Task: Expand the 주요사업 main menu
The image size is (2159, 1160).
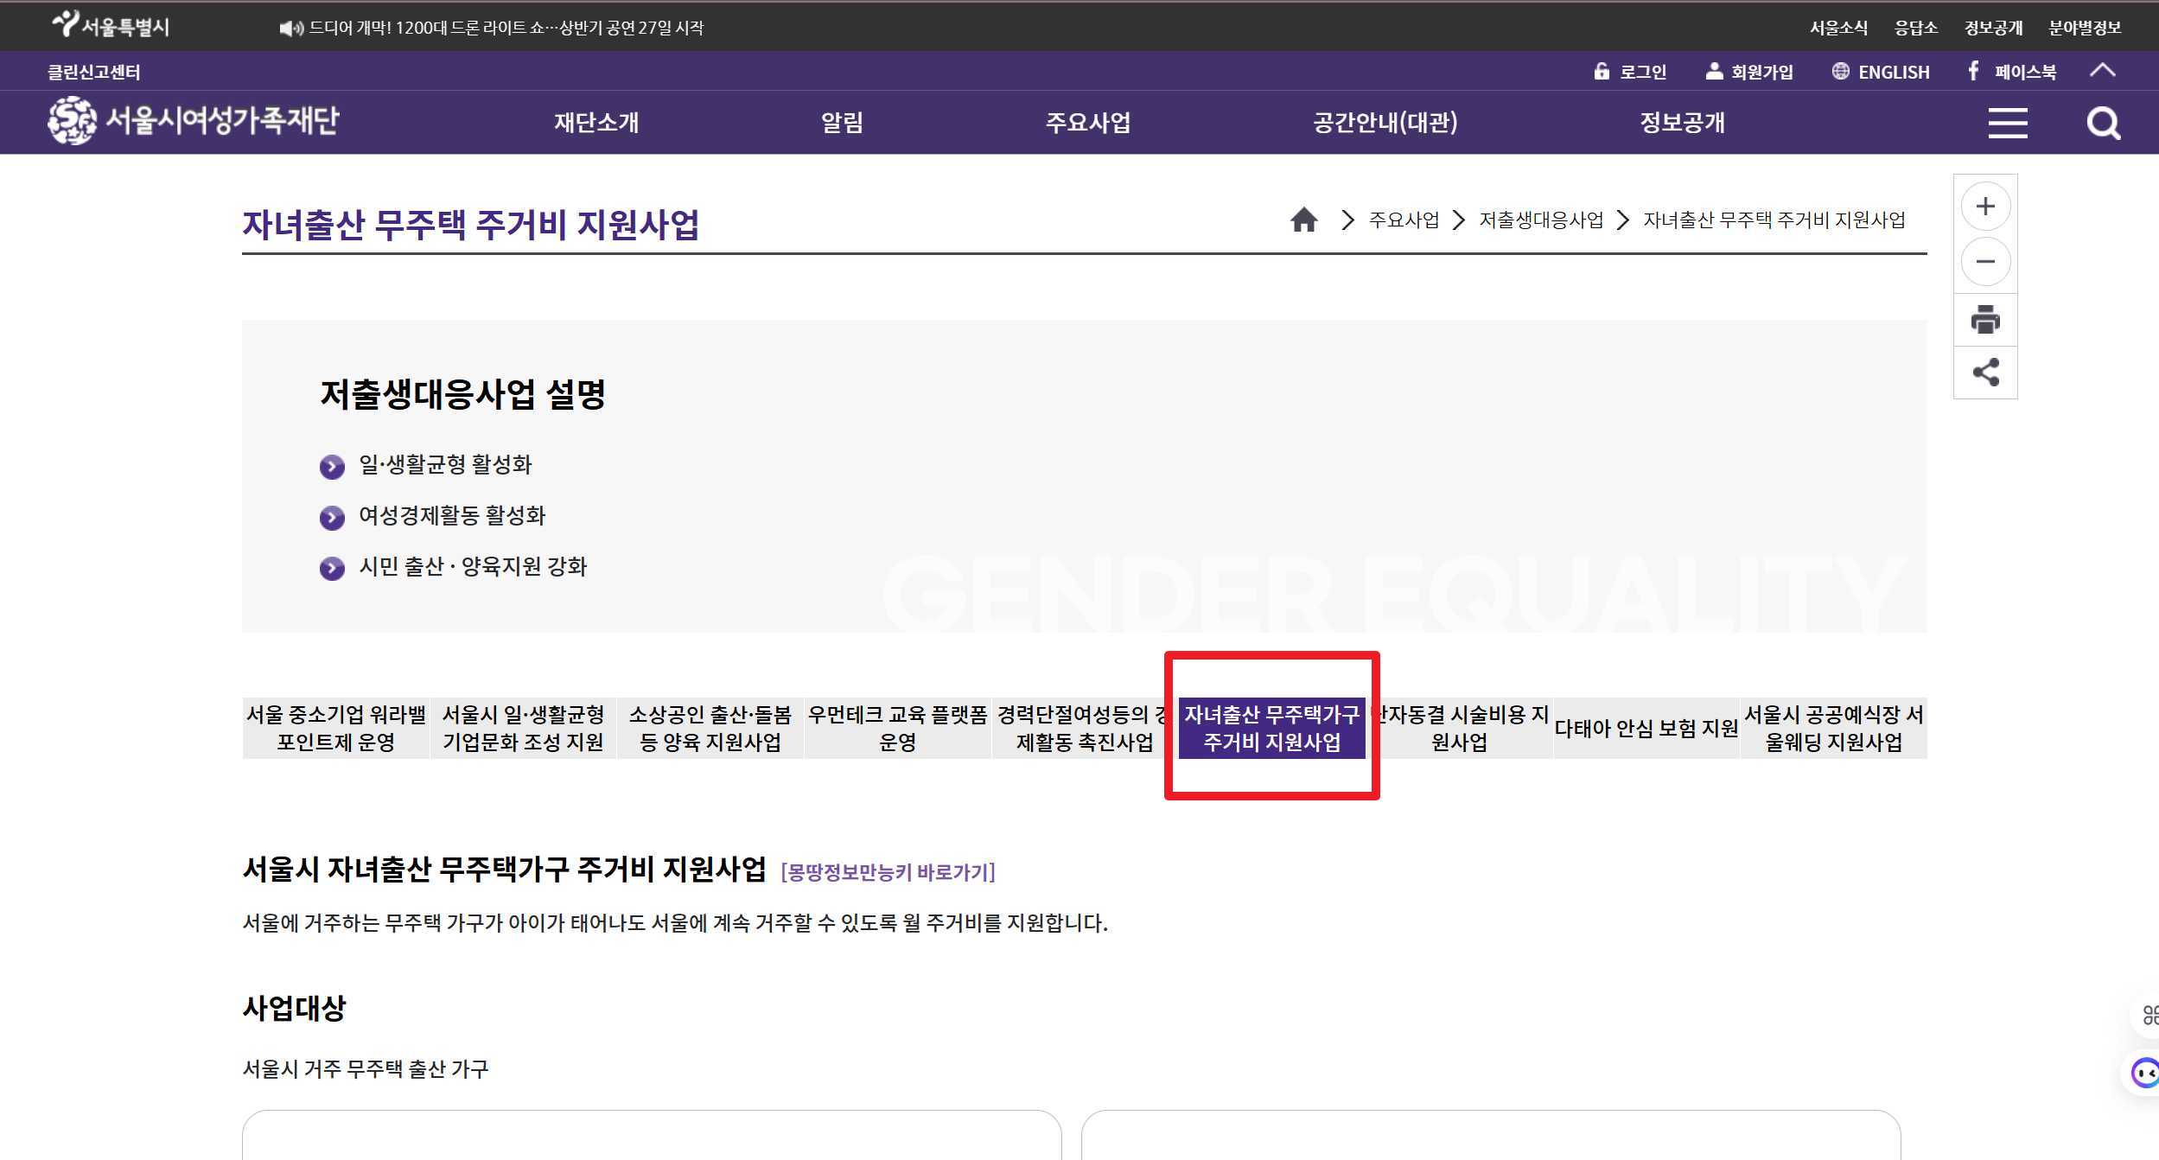Action: click(1087, 123)
